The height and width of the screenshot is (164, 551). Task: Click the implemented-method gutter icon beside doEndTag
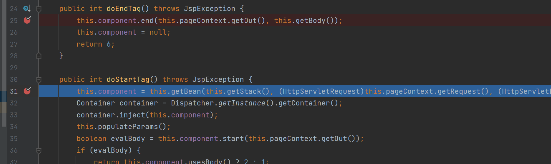coord(27,9)
